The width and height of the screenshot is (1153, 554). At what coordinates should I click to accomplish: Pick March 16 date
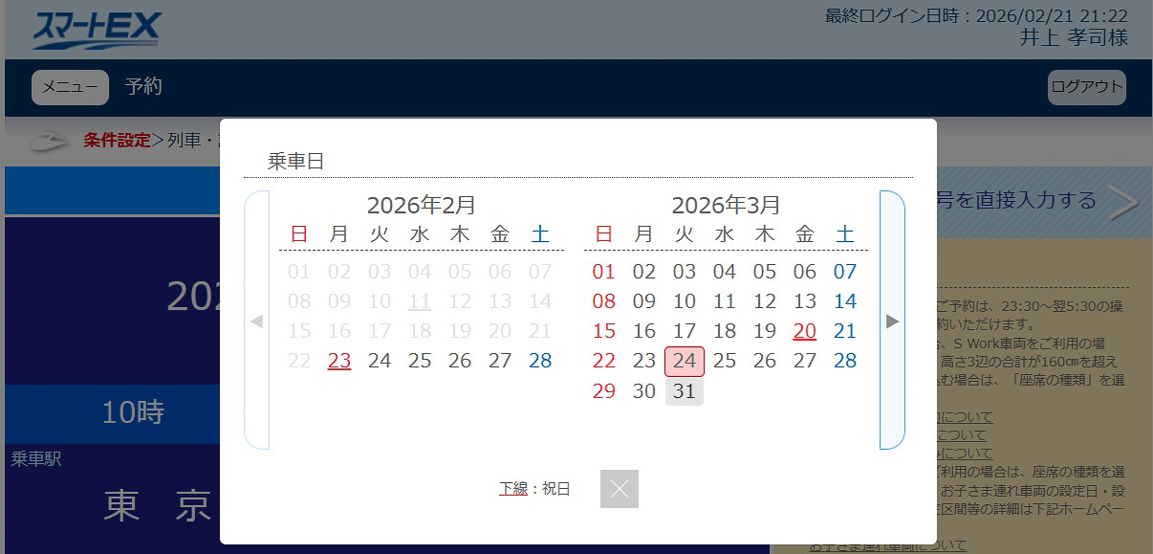pos(644,331)
